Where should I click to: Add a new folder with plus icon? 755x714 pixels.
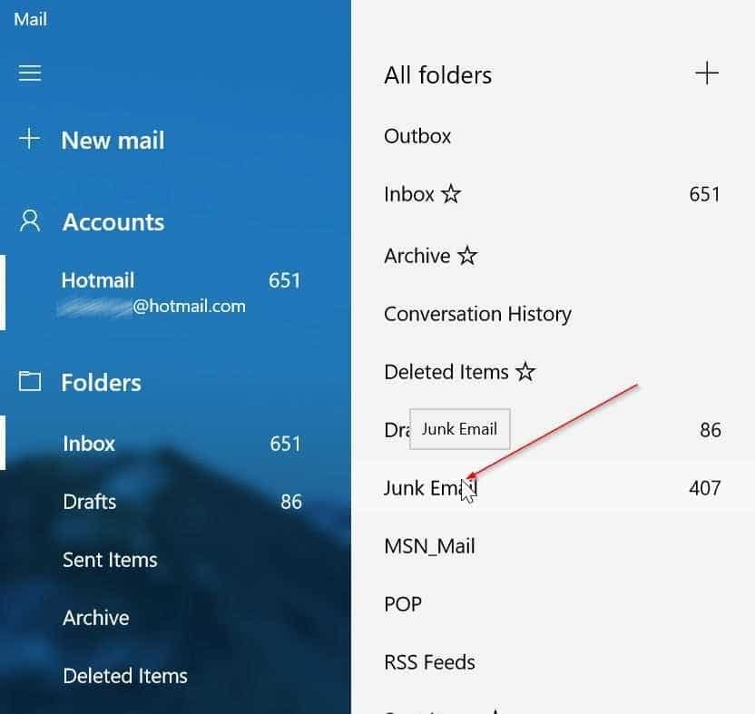(707, 73)
